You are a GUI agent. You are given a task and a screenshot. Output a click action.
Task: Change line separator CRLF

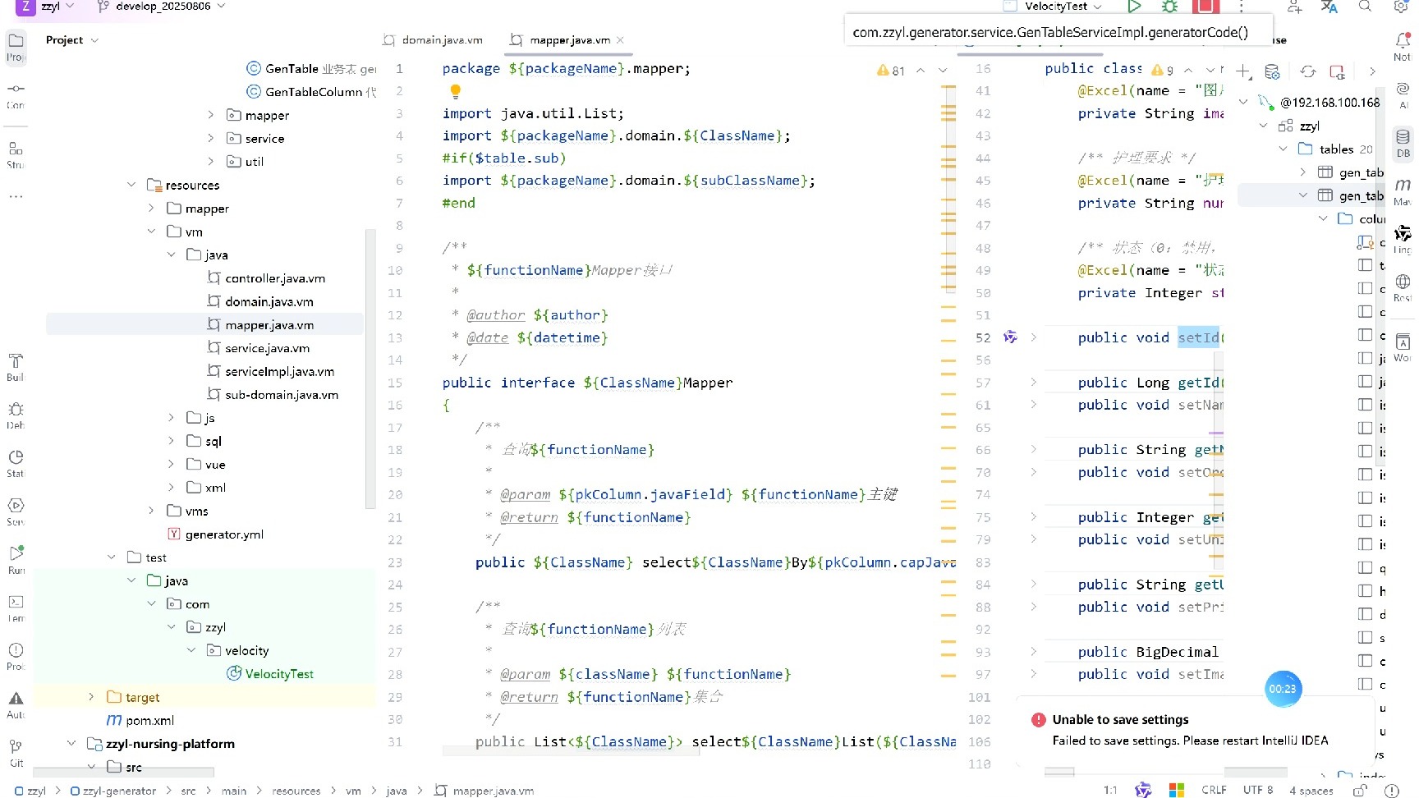1214,790
